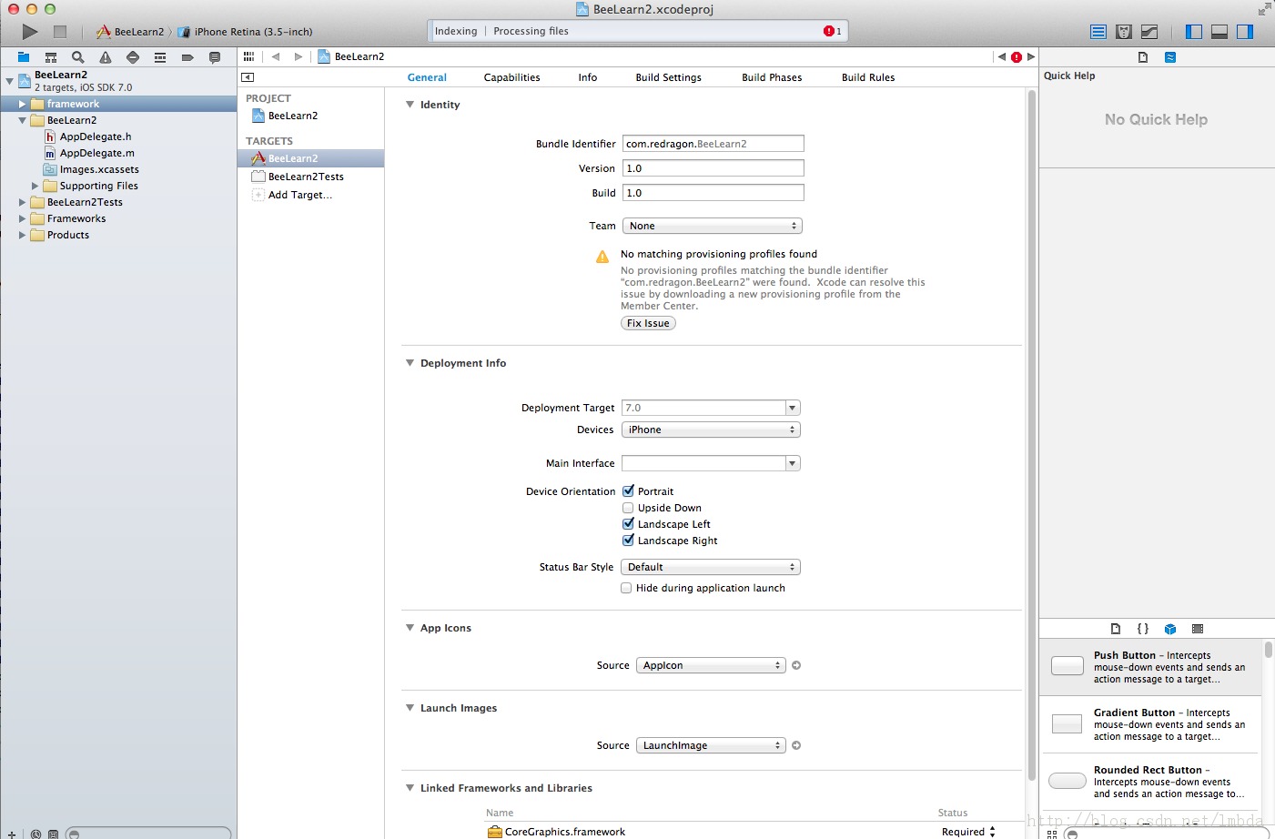Expand the Supporting Files group
This screenshot has height=839, width=1275.
point(35,186)
